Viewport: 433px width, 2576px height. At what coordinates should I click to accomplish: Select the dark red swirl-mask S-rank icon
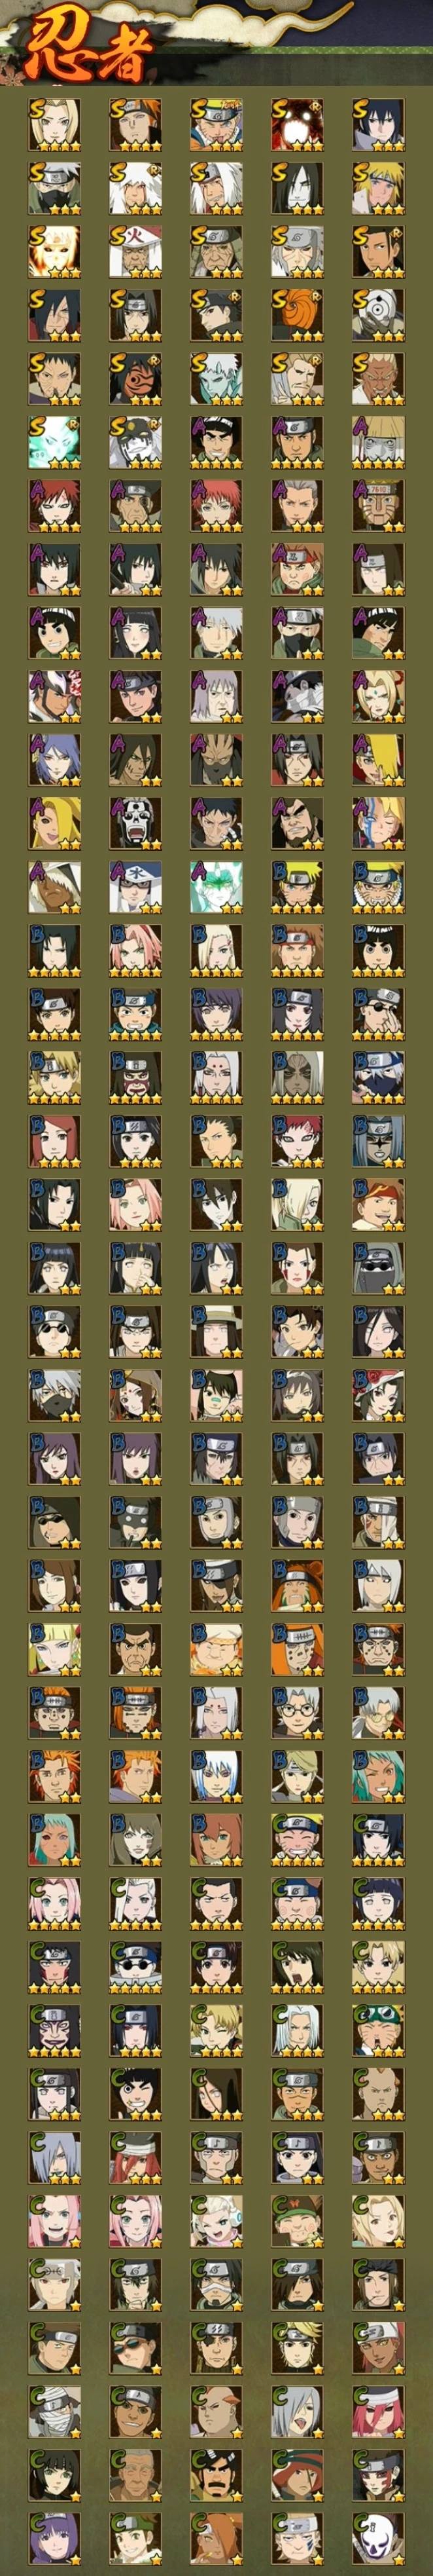point(135,378)
